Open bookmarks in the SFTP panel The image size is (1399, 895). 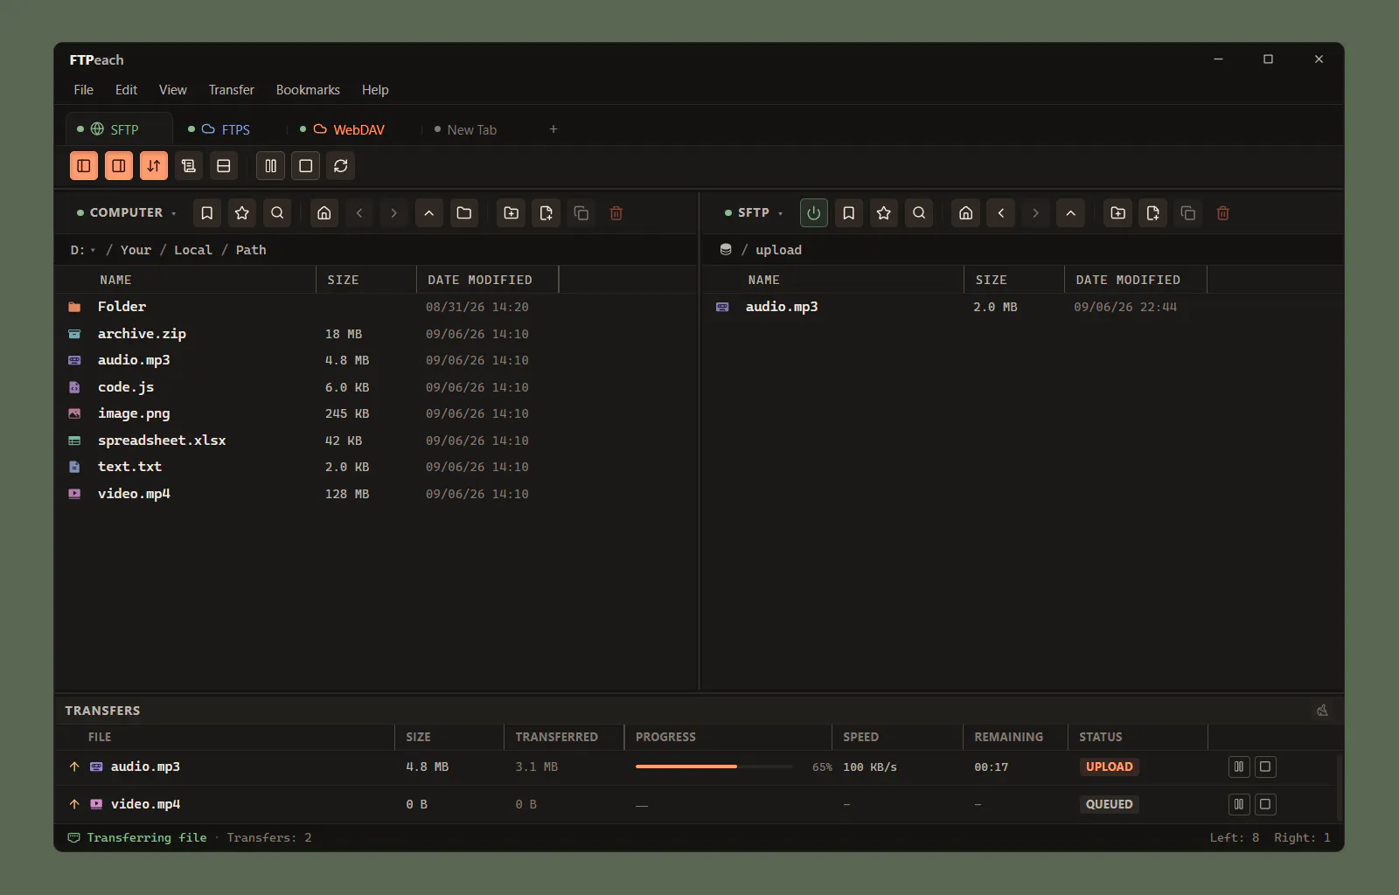click(x=849, y=213)
